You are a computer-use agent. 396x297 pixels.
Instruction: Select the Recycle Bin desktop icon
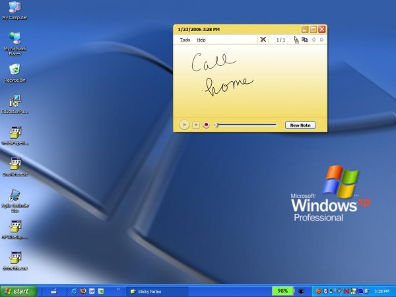(15, 73)
